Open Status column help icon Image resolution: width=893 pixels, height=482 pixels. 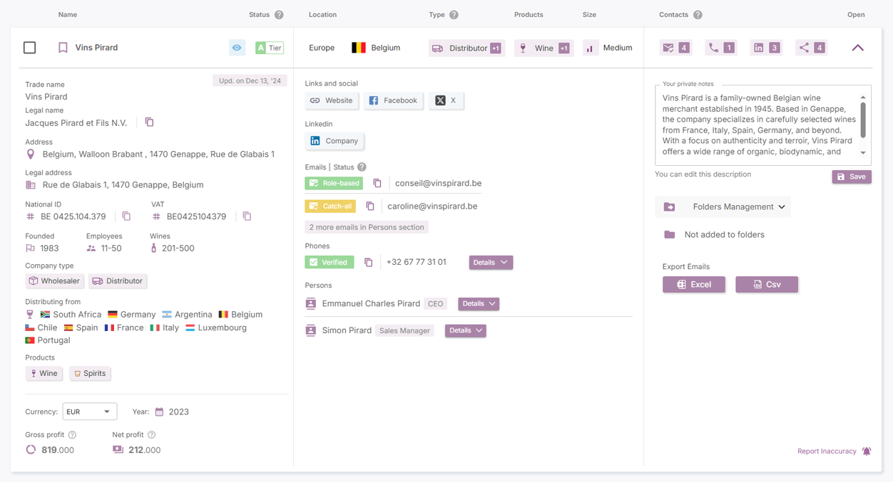coord(279,15)
